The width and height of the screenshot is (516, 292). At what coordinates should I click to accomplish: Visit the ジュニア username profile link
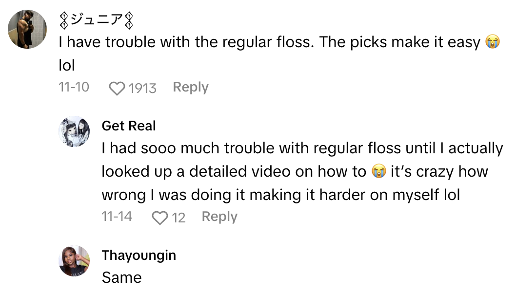pyautogui.click(x=96, y=20)
